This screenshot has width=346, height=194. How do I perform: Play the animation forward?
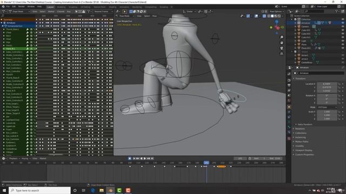(x=145, y=158)
